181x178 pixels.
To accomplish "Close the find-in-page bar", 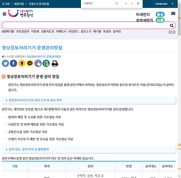I will (x=138, y=4).
